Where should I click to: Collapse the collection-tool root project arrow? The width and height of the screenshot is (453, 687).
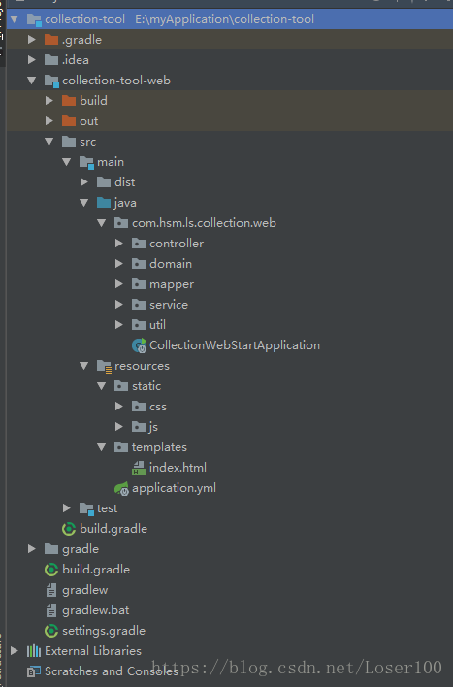15,19
